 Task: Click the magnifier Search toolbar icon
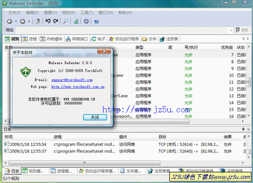(66, 21)
